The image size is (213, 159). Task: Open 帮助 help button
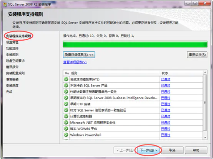[196, 150]
